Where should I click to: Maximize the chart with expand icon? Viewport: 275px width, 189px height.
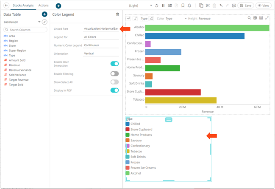pyautogui.click(x=267, y=18)
